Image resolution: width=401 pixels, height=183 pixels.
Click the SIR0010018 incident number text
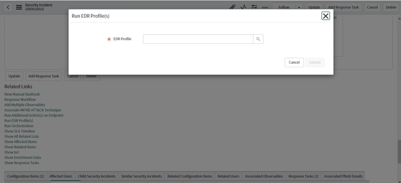pyautogui.click(x=34, y=9)
